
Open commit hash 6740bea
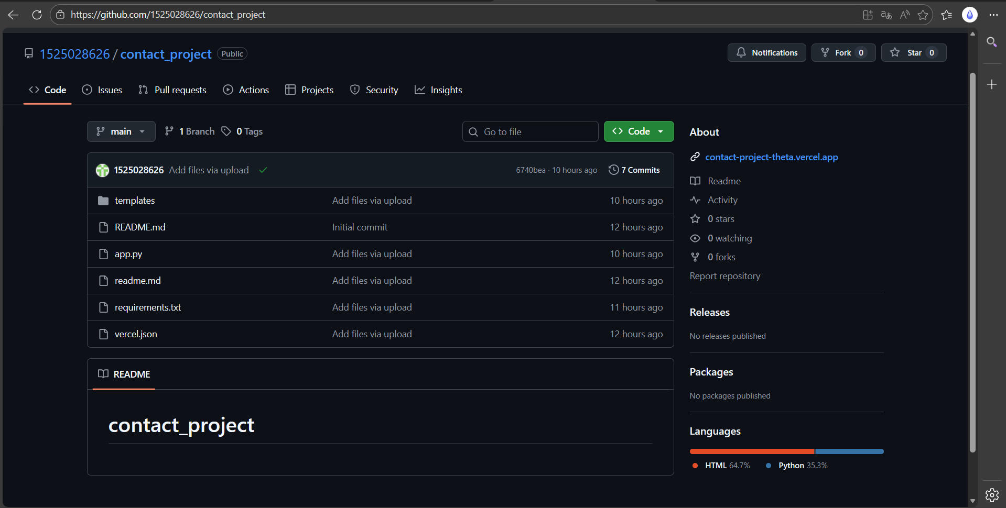tap(531, 170)
